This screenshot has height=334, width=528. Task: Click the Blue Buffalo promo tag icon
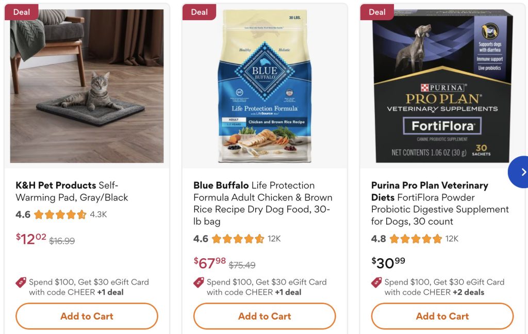[x=199, y=282]
